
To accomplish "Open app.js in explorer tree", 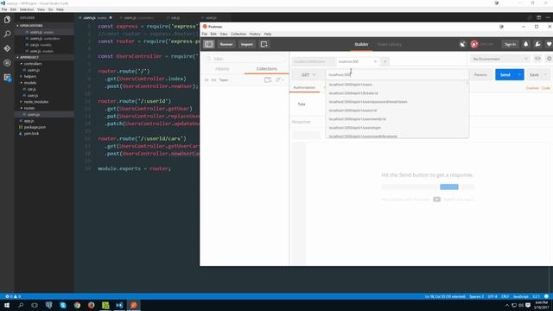I will (29, 121).
